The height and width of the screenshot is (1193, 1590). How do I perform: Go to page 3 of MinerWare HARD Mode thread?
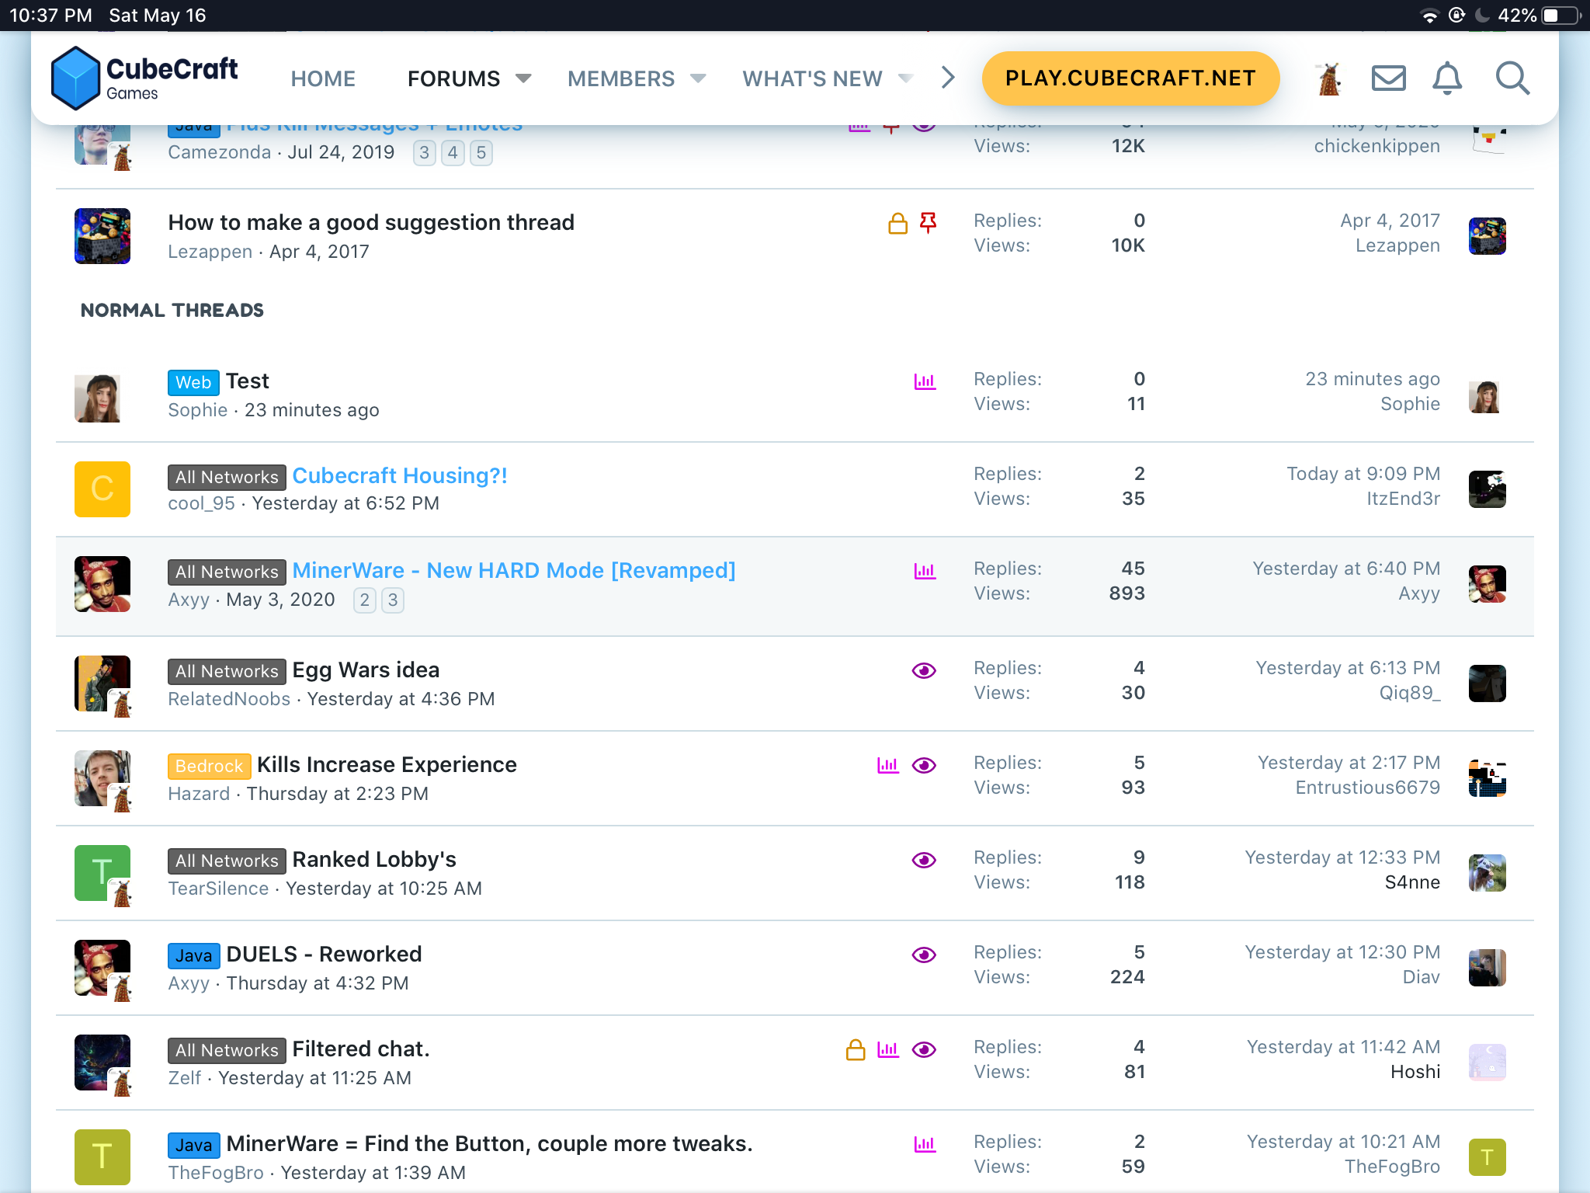click(x=393, y=600)
